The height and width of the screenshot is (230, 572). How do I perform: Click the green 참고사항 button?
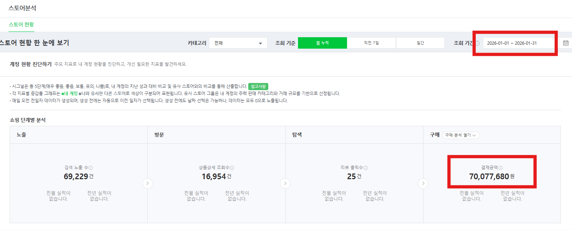point(258,87)
